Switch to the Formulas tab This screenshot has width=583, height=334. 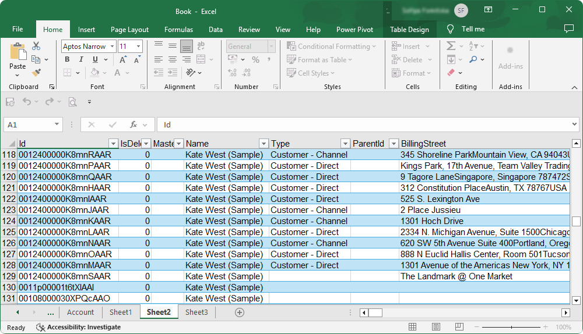click(x=178, y=30)
